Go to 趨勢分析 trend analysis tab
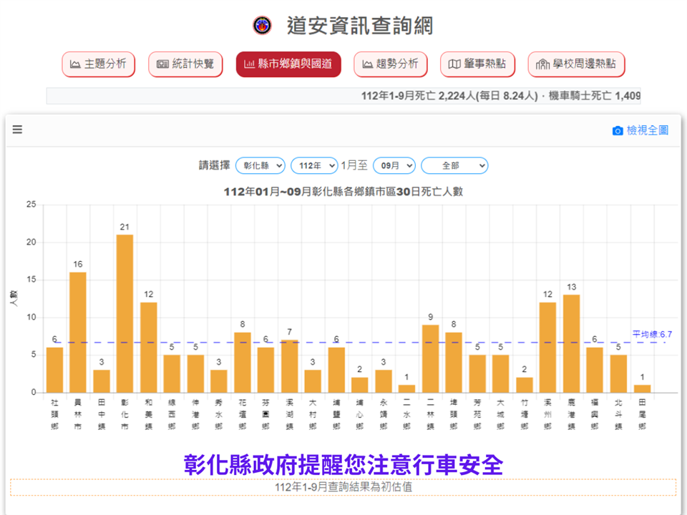Viewport: 687px width, 515px height. click(x=391, y=64)
